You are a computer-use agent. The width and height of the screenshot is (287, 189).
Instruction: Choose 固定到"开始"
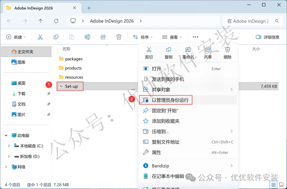[x=188, y=111]
